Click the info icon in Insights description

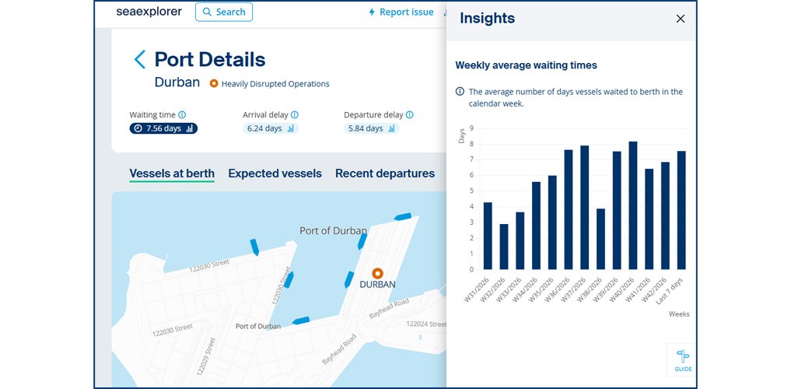click(460, 92)
